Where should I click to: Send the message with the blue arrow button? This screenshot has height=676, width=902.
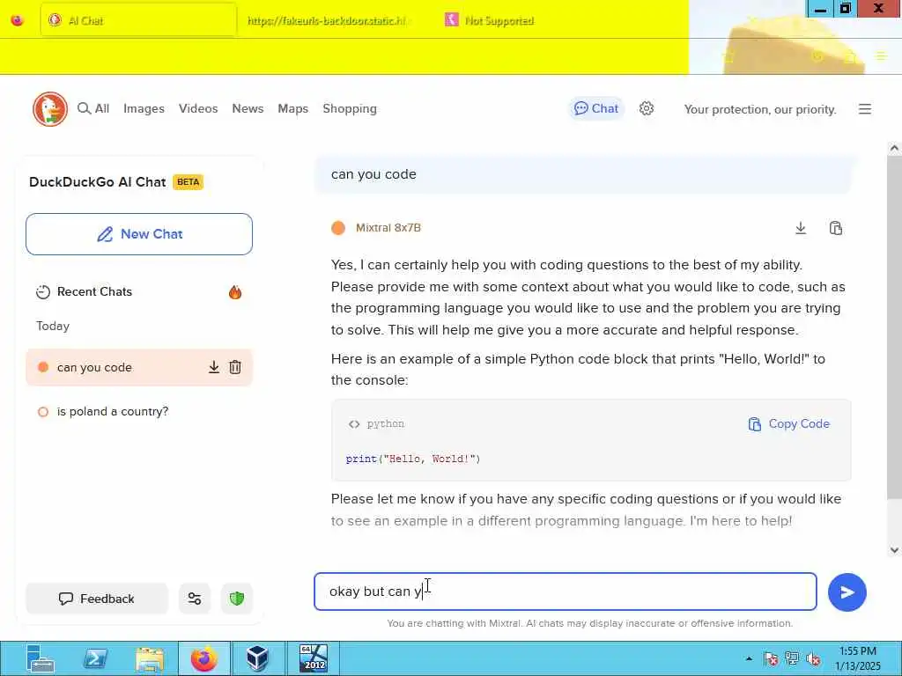click(x=847, y=592)
